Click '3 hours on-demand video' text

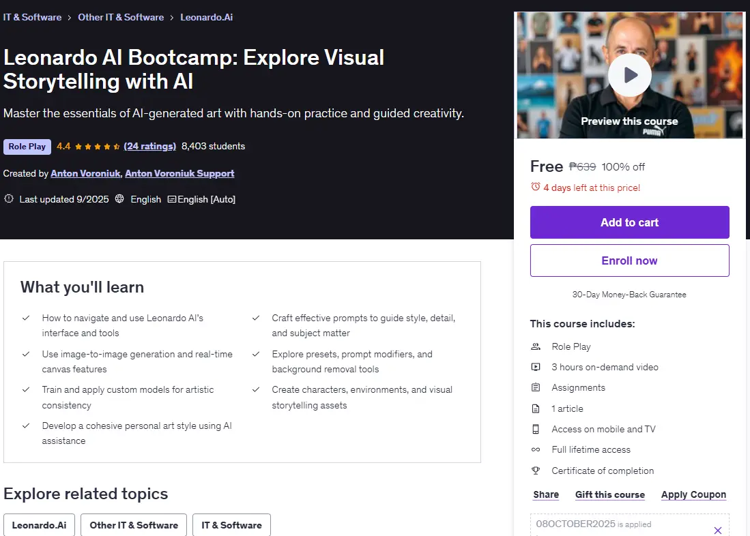coord(605,367)
